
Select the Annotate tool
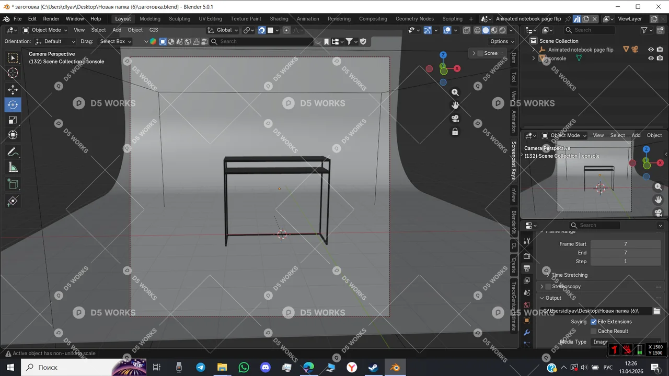pos(13,151)
